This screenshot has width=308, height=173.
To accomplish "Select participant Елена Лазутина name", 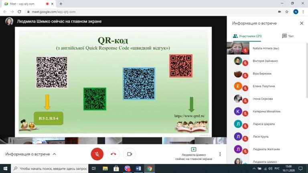I will [263, 86].
